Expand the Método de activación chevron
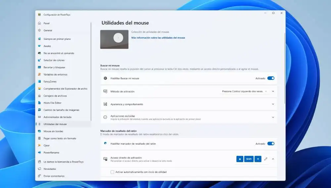This screenshot has width=331, height=188. pyautogui.click(x=273, y=92)
